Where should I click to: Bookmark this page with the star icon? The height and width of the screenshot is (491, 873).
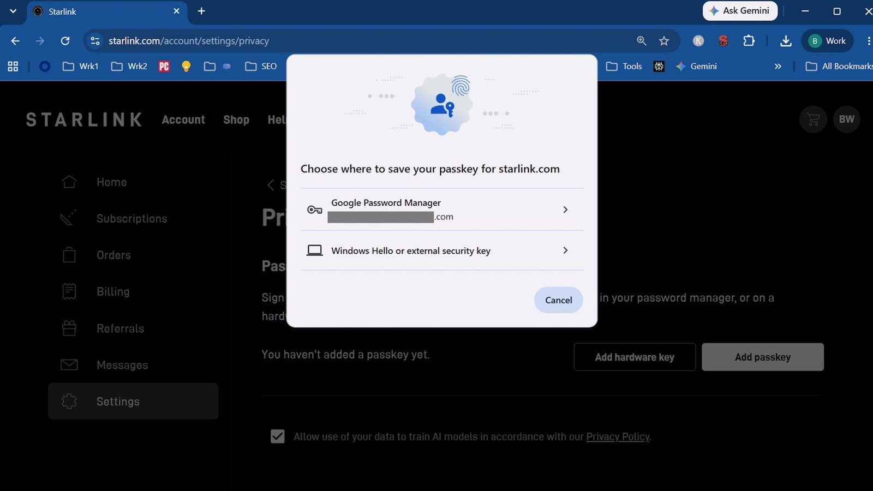(664, 41)
